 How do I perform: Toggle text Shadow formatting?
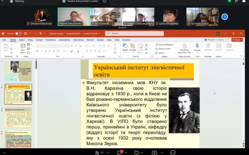click(x=50, y=51)
